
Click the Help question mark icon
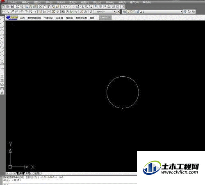(123, 7)
